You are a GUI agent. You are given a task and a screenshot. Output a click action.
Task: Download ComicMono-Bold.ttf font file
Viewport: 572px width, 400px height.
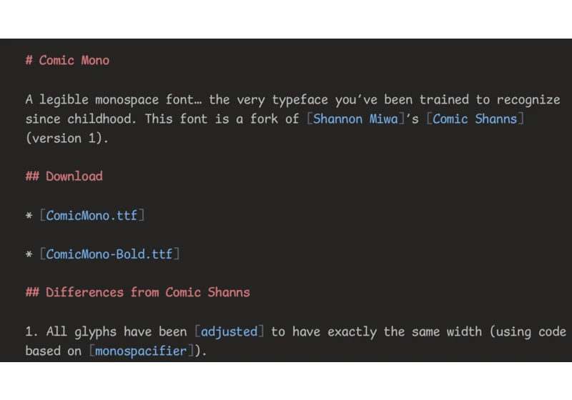[x=109, y=254]
